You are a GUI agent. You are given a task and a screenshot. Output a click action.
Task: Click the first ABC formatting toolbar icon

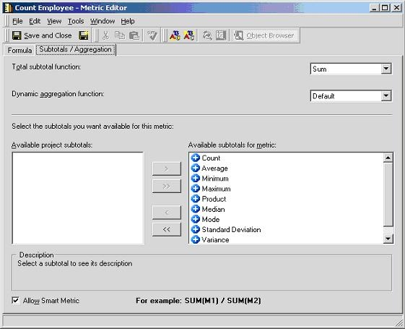tap(175, 35)
